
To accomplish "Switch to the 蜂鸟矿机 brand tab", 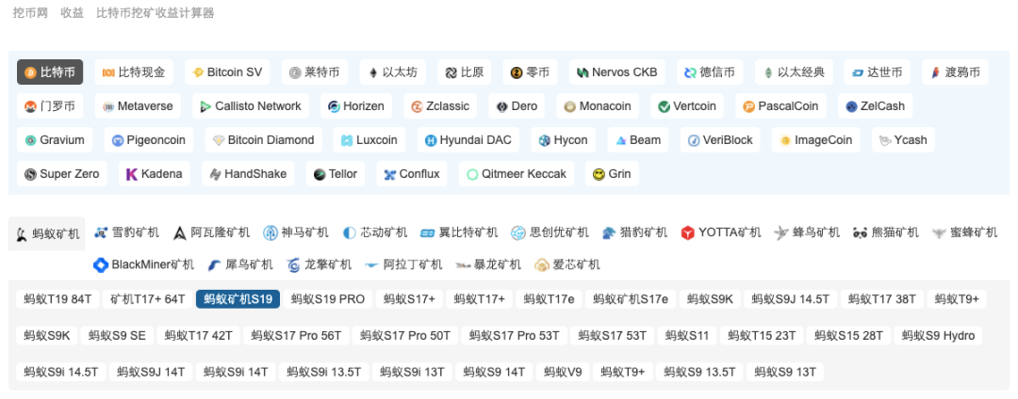I will coord(806,232).
